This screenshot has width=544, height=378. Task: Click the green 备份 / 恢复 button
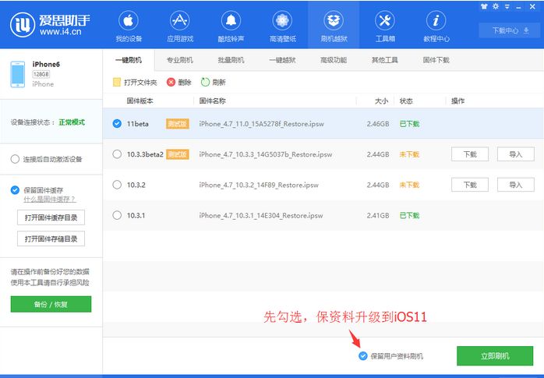point(51,304)
